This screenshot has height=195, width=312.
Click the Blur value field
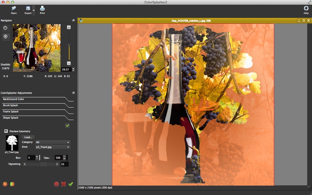pos(31,158)
